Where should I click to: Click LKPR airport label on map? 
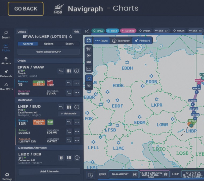pyautogui.click(x=157, y=105)
